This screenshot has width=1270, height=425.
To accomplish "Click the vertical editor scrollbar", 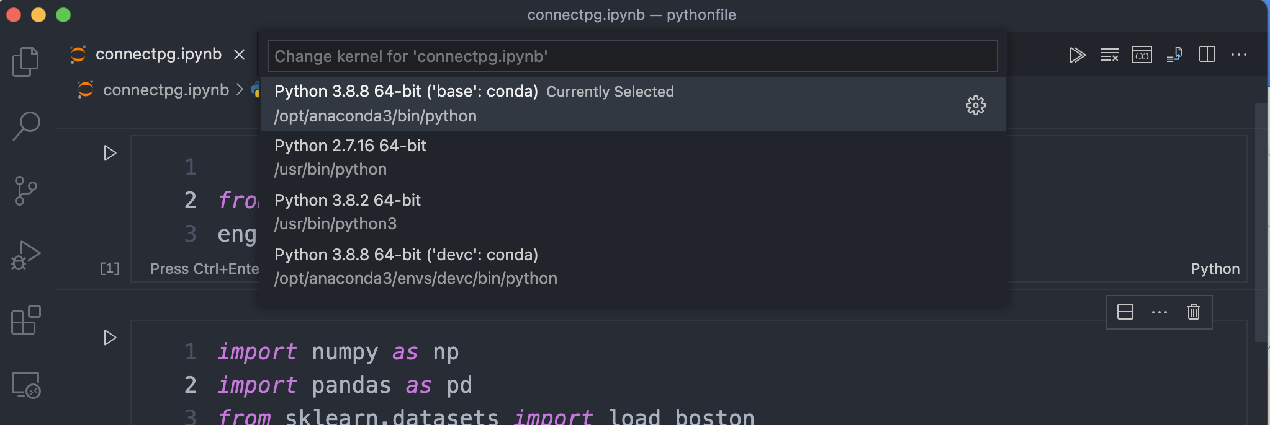I will point(1261,223).
